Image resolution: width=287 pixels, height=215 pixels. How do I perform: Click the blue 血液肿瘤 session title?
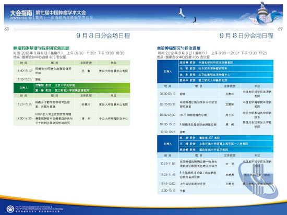[x=178, y=49]
